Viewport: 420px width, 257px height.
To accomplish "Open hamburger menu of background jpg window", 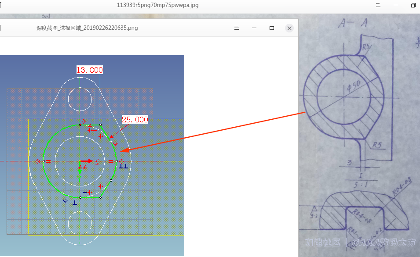I will [378, 5].
